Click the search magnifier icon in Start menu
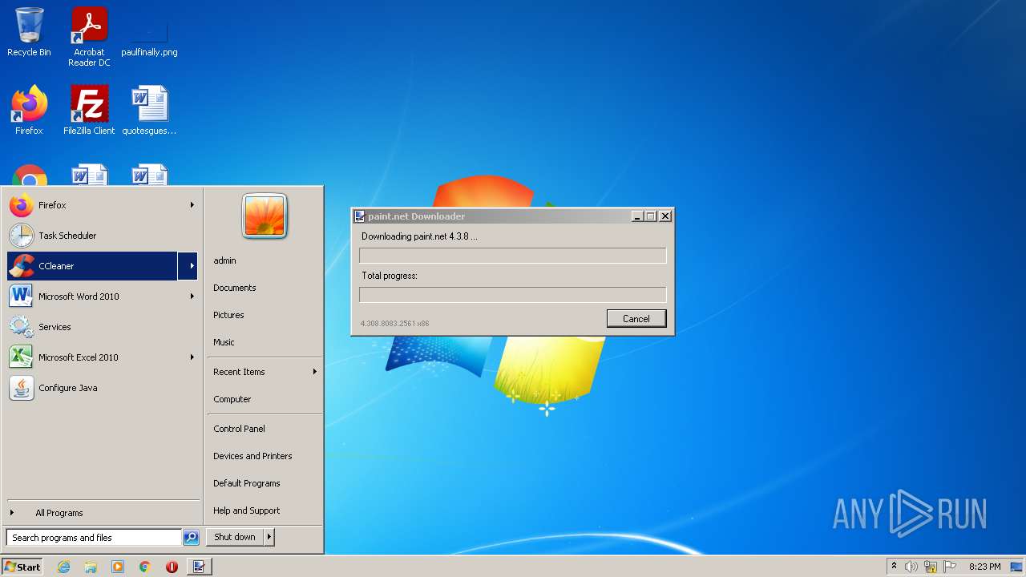The height and width of the screenshot is (577, 1026). (x=191, y=538)
